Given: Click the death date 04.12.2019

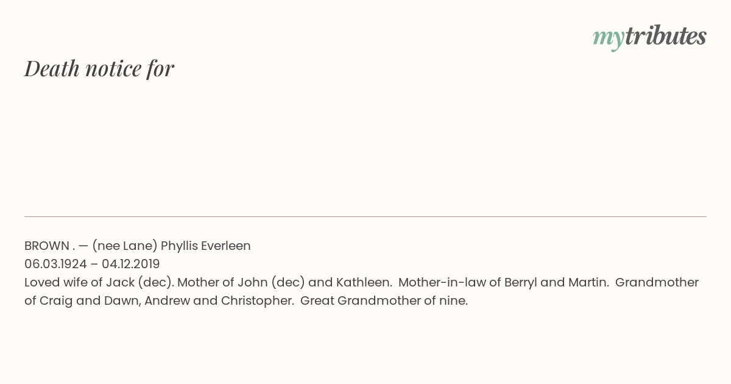Looking at the screenshot, I should (x=131, y=265).
